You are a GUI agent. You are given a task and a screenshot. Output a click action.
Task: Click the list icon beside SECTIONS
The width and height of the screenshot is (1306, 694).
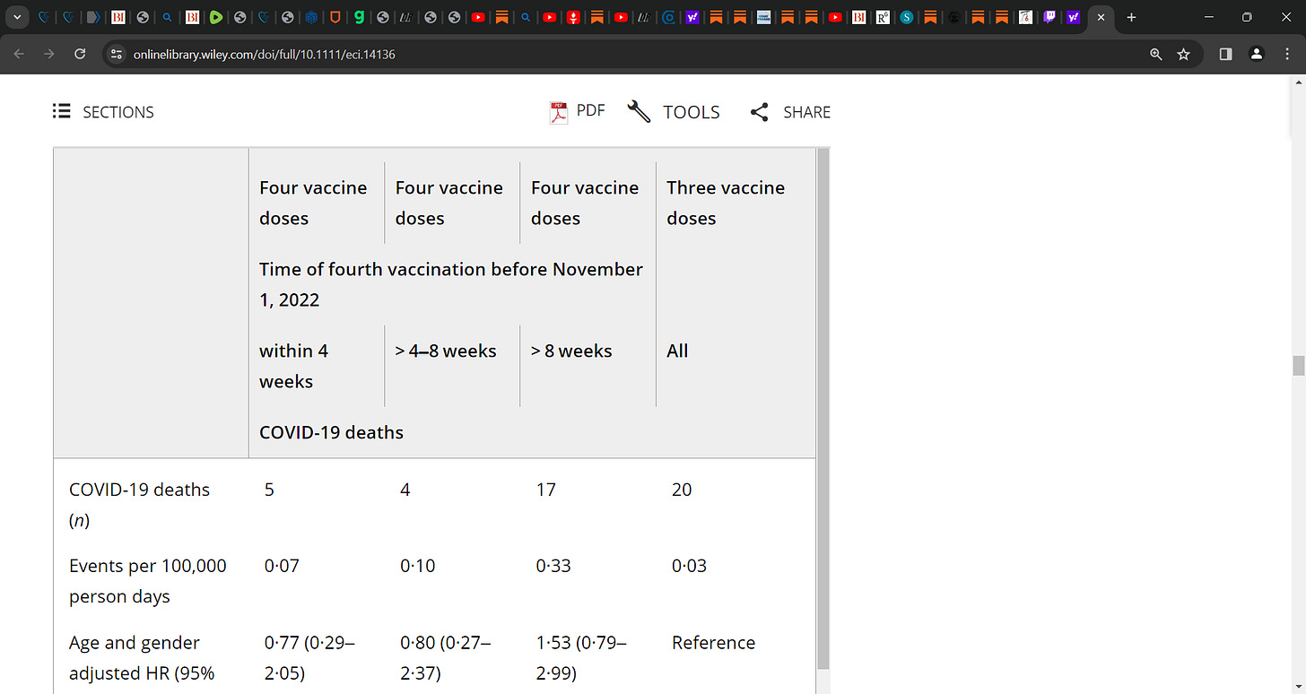[61, 111]
